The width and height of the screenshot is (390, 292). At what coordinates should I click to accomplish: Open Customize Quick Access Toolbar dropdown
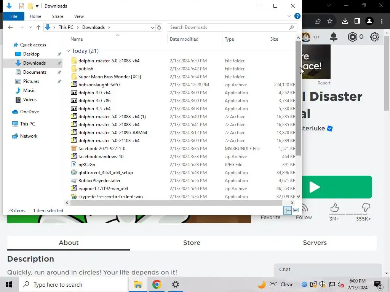click(37, 6)
